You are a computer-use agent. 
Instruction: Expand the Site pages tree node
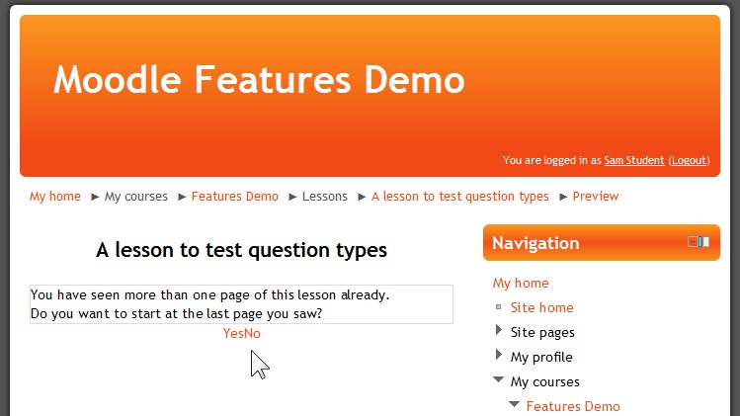(x=498, y=330)
